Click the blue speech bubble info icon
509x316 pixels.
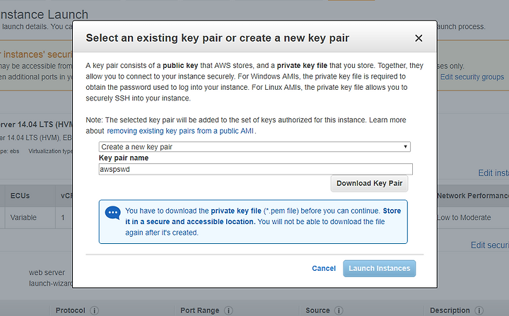112,213
